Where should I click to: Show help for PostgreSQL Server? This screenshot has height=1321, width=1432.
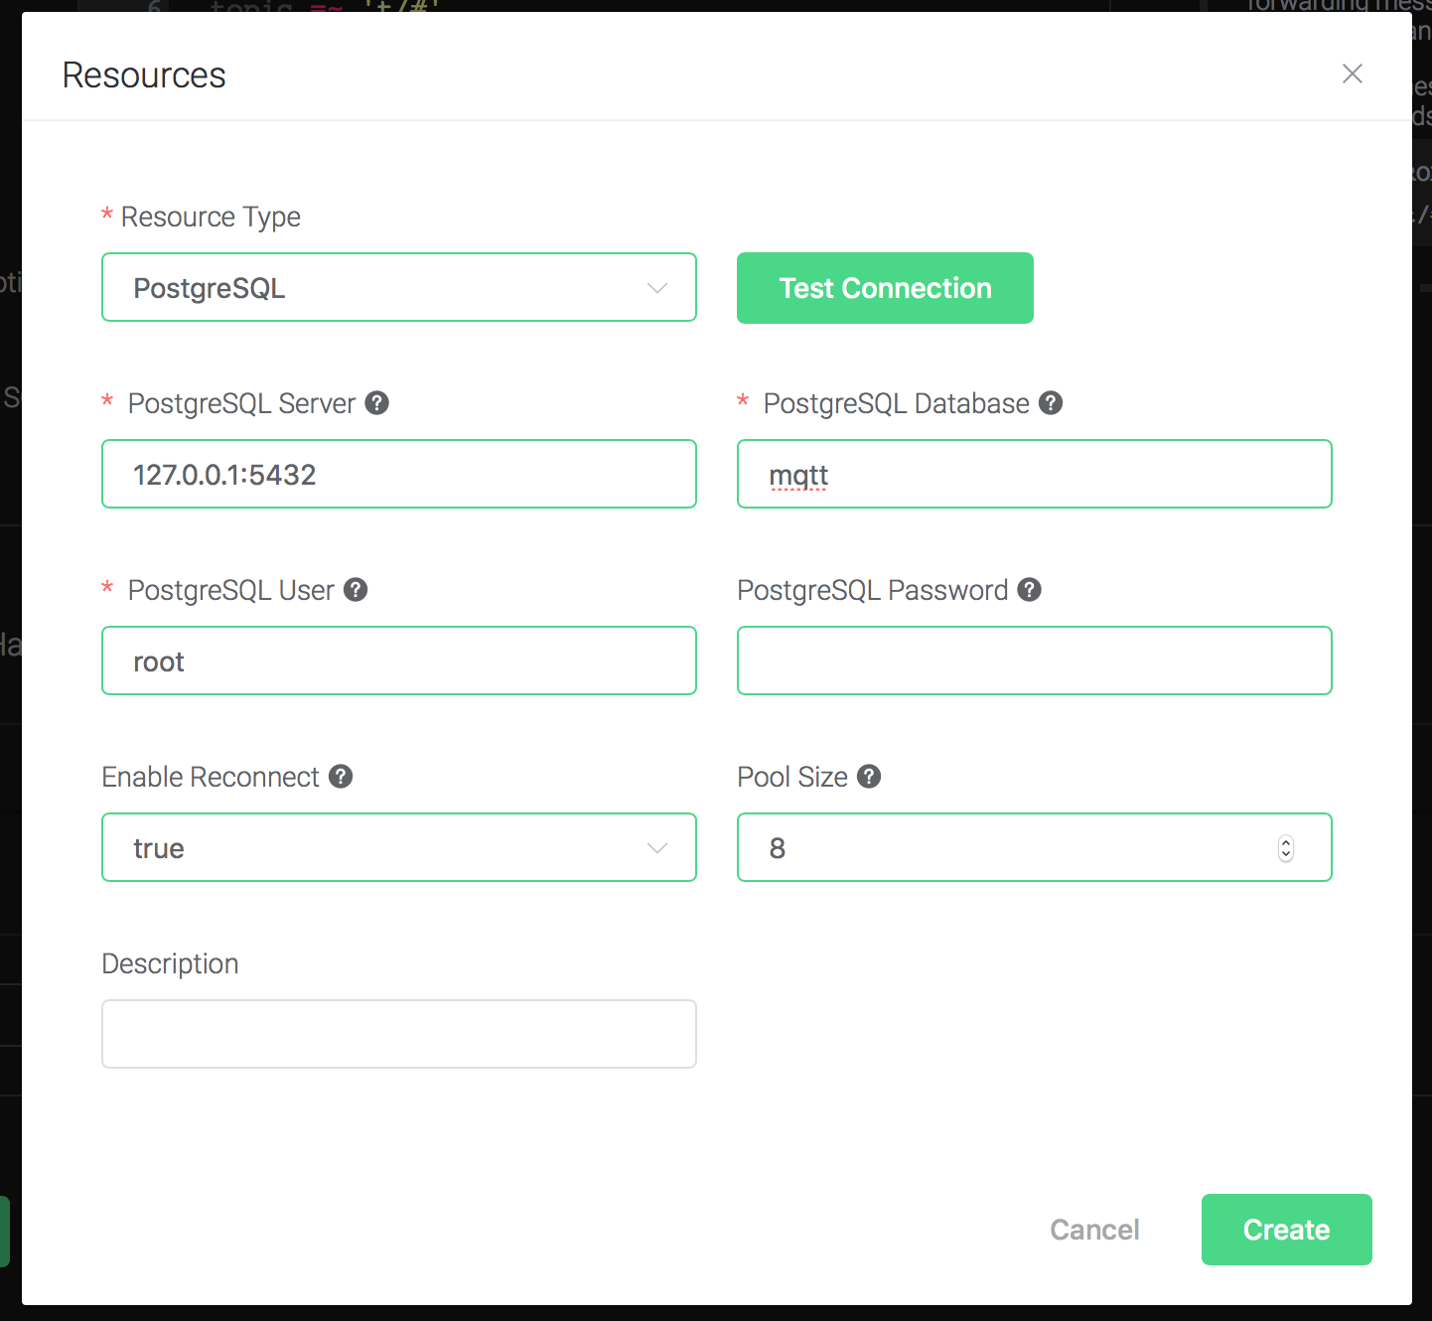376,403
